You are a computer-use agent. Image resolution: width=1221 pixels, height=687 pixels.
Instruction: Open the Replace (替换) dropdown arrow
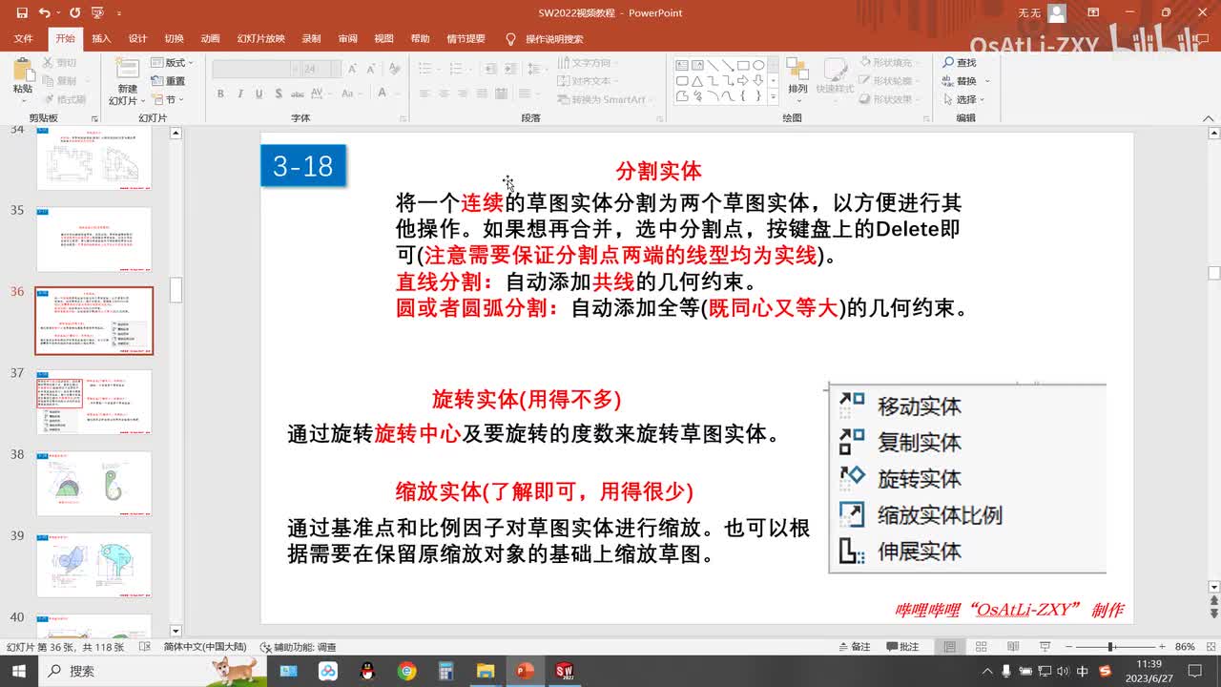(x=988, y=81)
